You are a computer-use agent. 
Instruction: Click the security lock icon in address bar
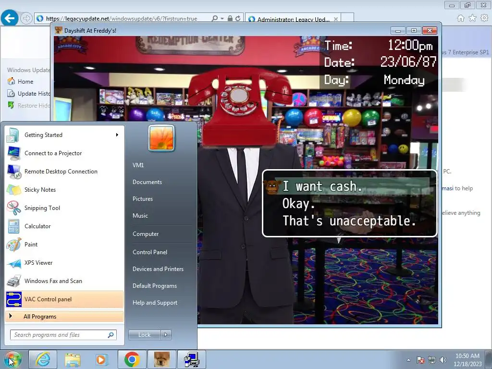point(230,19)
